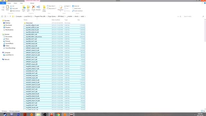This screenshot has height=116, width=206.
Task: Click Local Disk (C:) in address bar
Action: (28, 16)
